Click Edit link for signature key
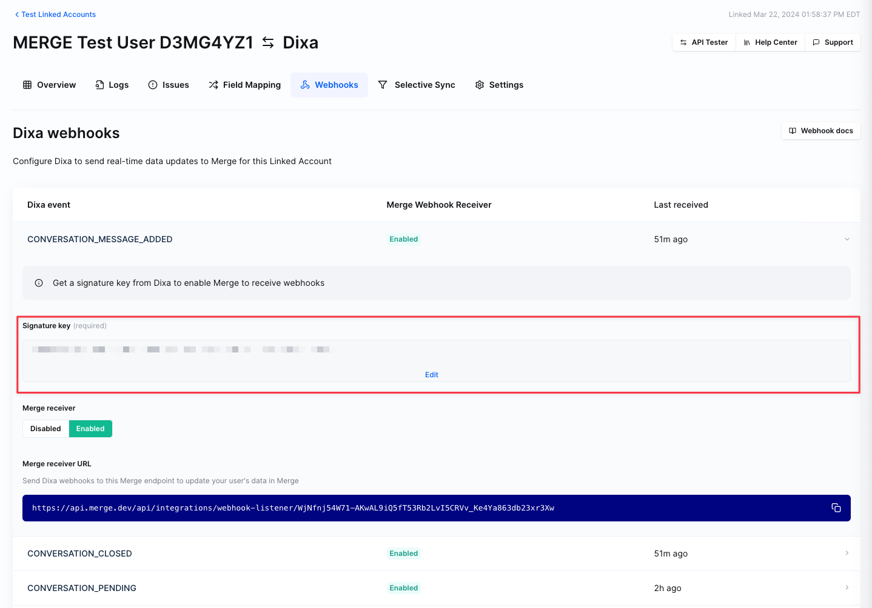This screenshot has height=608, width=872. (x=431, y=375)
